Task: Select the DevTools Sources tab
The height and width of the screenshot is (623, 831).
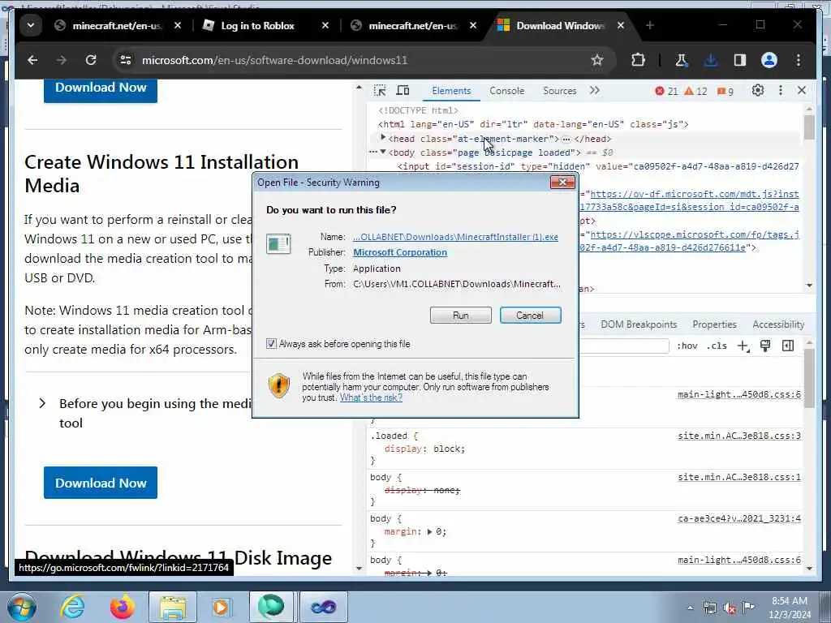Action: click(x=560, y=91)
